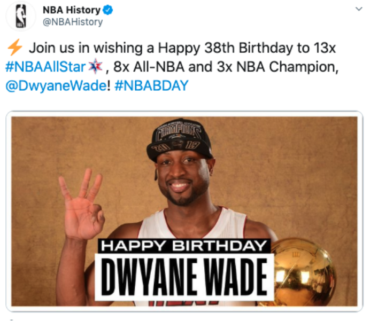The image size is (370, 321).
Task: Click the All-Star star emoji icon
Action: pos(95,66)
